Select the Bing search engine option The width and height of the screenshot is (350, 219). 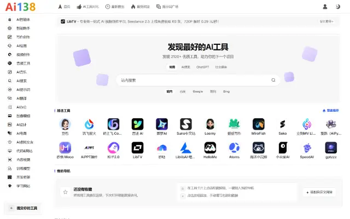[x=226, y=91]
